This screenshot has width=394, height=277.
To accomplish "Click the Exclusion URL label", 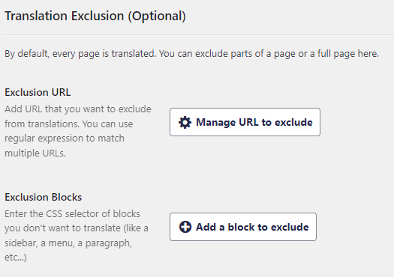I will [38, 92].
